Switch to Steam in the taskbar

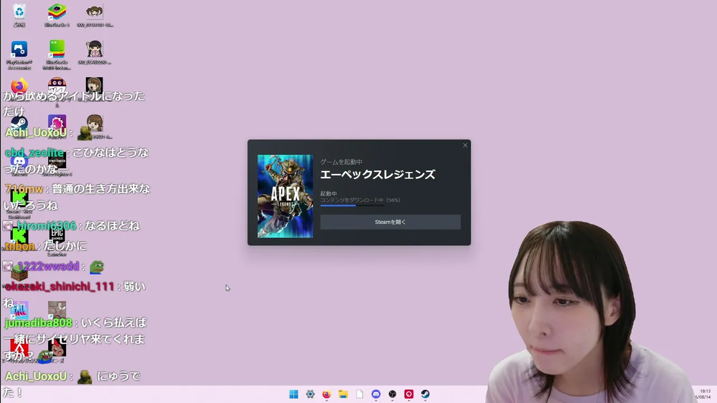pos(425,394)
